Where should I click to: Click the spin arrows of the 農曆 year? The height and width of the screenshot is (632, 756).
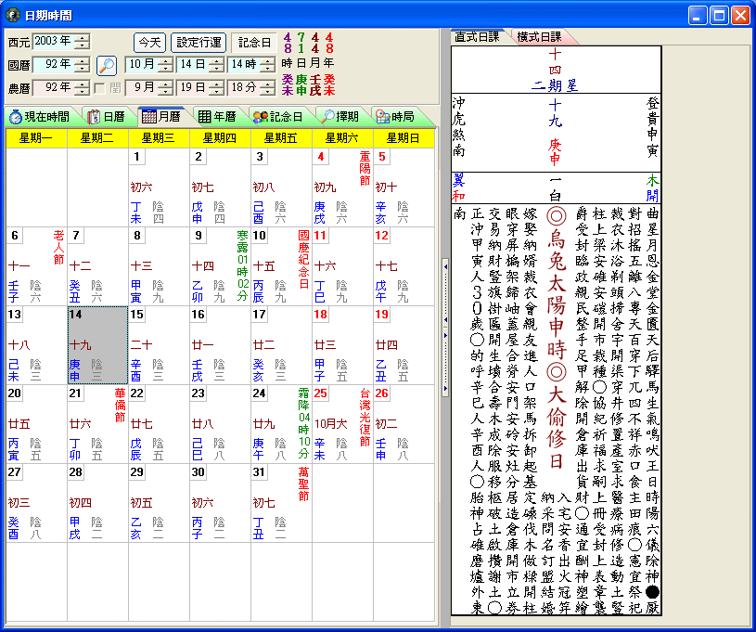83,87
